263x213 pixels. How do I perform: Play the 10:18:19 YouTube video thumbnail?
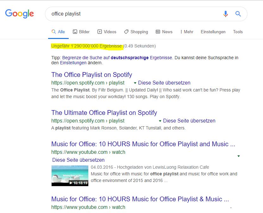[x=70, y=176]
